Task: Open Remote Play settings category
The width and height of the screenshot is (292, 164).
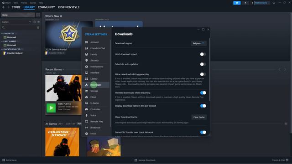Action: 96,122
